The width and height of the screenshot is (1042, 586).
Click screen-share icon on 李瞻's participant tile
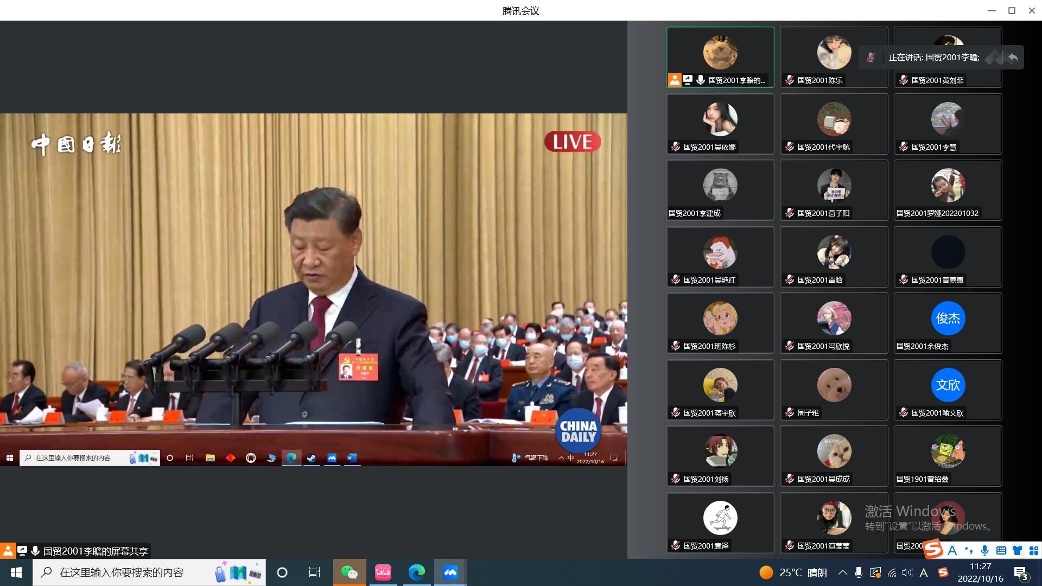(688, 80)
